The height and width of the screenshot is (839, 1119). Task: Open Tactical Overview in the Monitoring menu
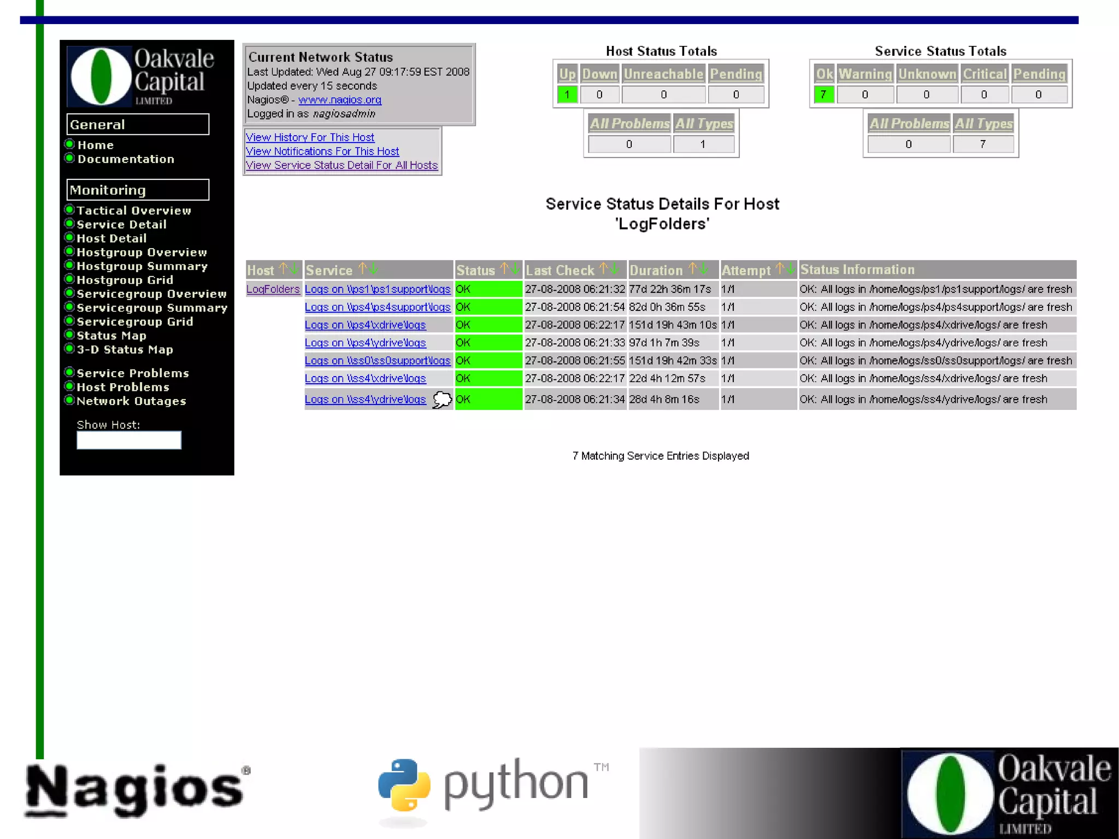(134, 210)
